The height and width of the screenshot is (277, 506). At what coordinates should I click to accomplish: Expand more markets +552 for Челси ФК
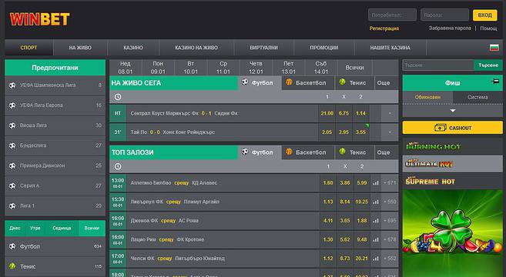390,259
